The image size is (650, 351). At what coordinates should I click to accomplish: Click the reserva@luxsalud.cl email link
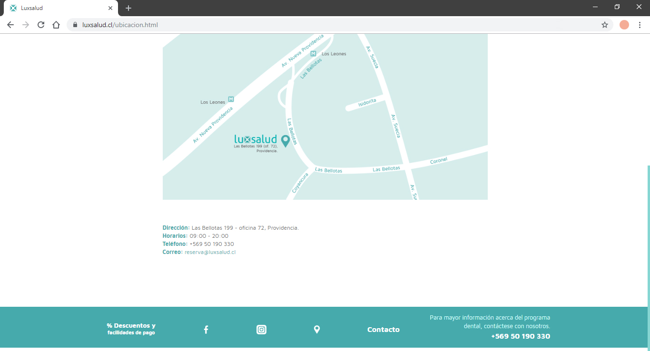(x=210, y=252)
